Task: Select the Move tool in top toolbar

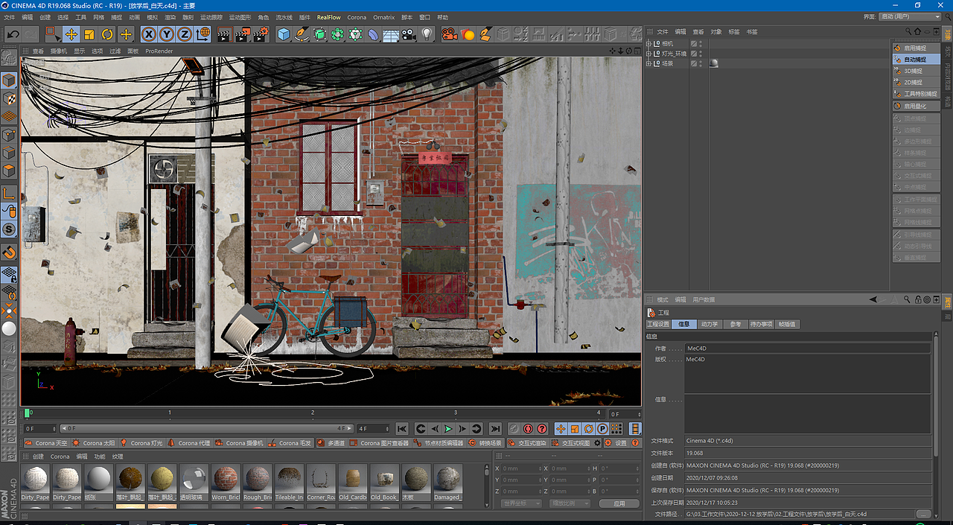Action: 71,34
